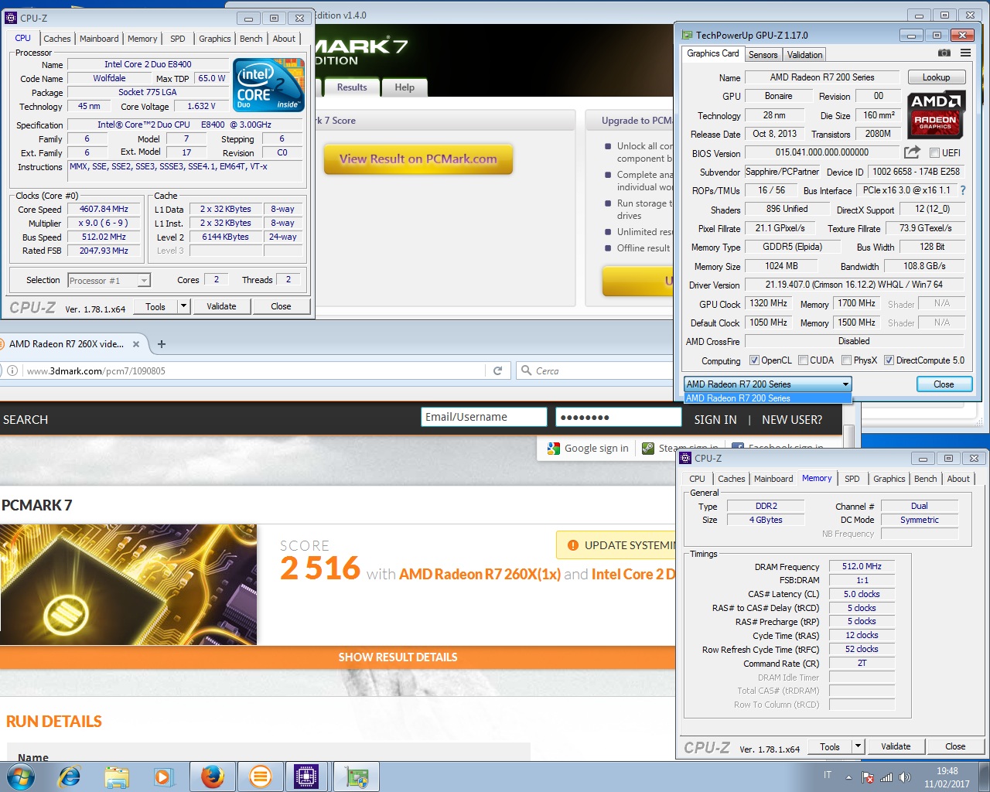
Task: Click the site info icon in address bar
Action: [x=12, y=370]
